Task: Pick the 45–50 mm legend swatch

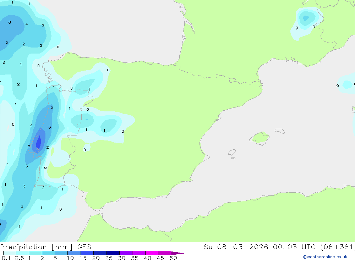Action: 164,253
